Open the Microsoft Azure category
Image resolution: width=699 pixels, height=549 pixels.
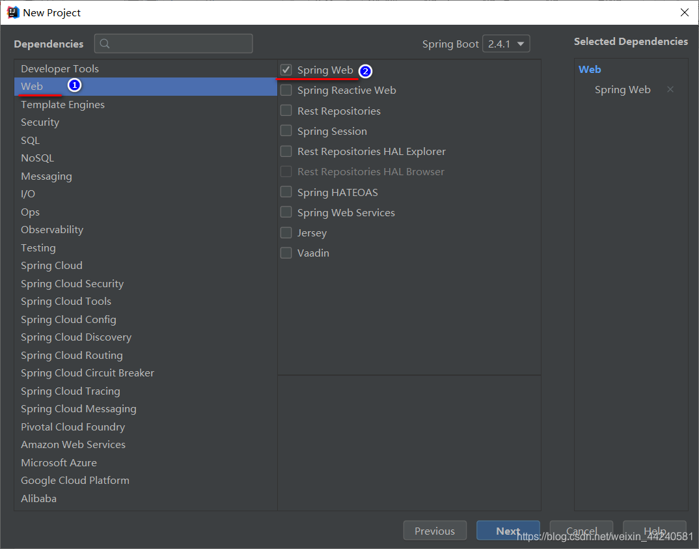pos(146,462)
